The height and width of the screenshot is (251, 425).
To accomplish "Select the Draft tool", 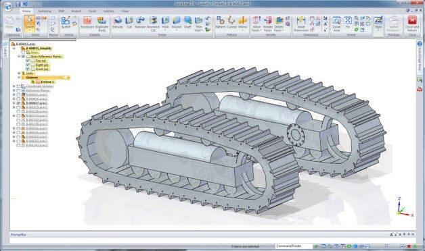I will [187, 22].
